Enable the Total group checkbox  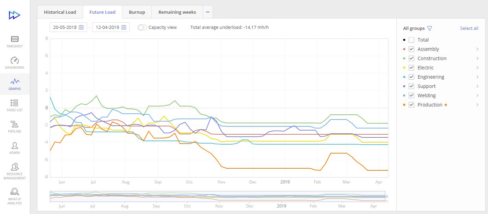click(x=411, y=40)
